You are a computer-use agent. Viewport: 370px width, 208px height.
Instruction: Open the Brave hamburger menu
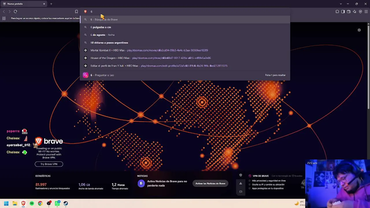coord(366,12)
